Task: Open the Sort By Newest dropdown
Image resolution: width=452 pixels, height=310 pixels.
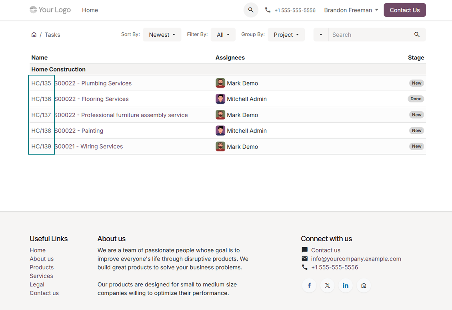Action: (162, 34)
